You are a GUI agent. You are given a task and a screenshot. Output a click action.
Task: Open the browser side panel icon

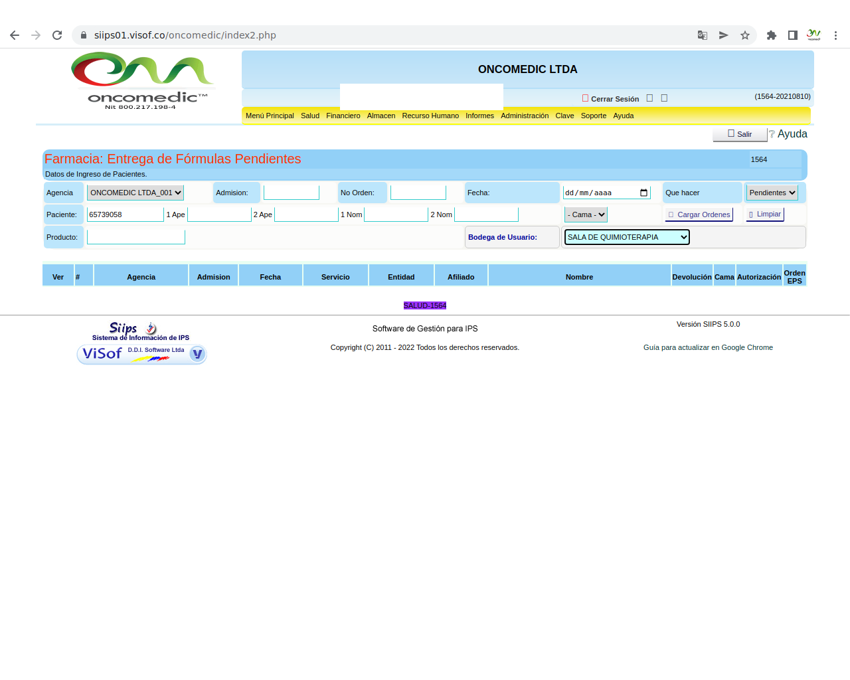point(792,35)
